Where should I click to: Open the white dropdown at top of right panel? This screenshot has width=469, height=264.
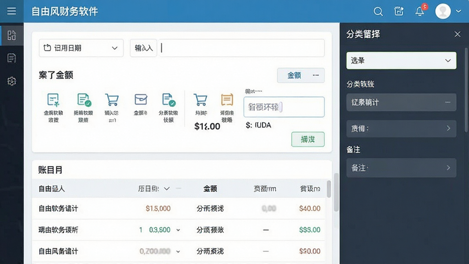pos(401,61)
